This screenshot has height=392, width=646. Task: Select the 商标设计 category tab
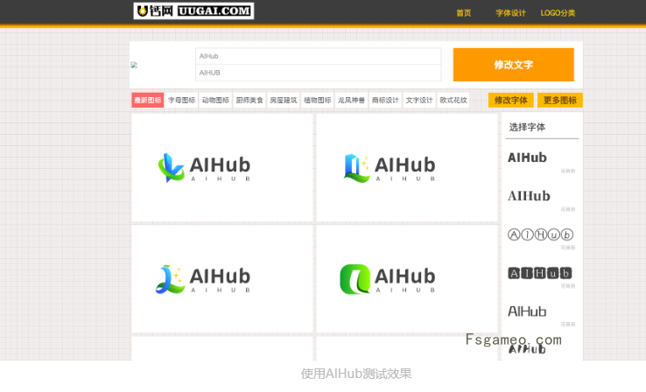point(385,100)
